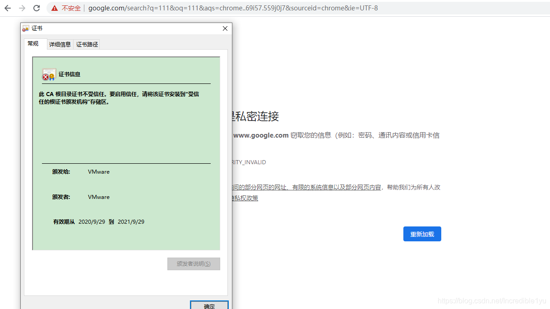Confirm with the 确定 button
This screenshot has width=550, height=309.
coord(209,305)
